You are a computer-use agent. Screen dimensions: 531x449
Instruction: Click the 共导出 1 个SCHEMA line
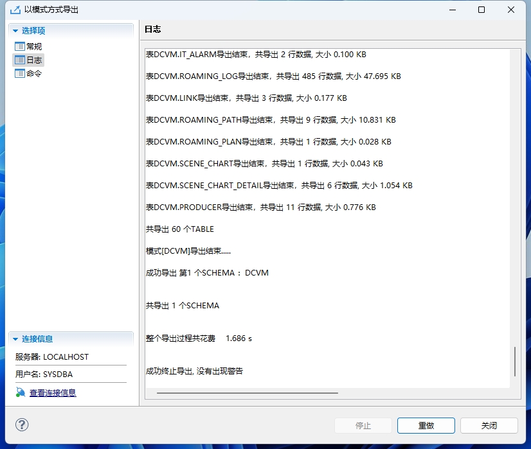click(183, 306)
